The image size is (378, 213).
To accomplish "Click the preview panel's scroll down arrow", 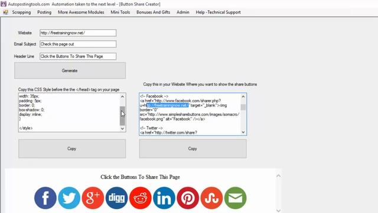I will (278, 211).
